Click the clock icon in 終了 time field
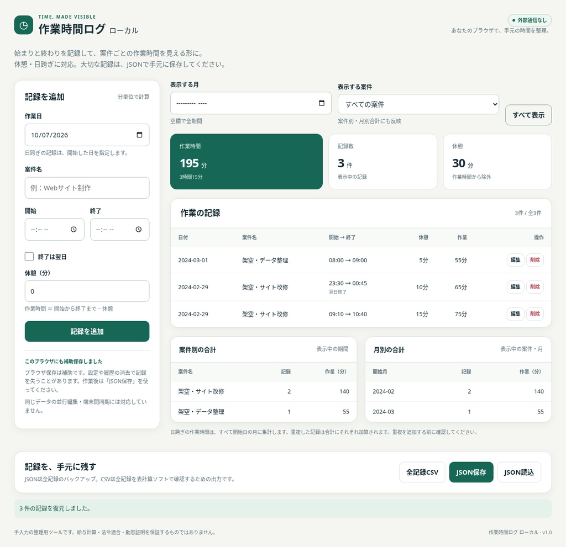Image resolution: width=566 pixels, height=547 pixels. tap(139, 229)
